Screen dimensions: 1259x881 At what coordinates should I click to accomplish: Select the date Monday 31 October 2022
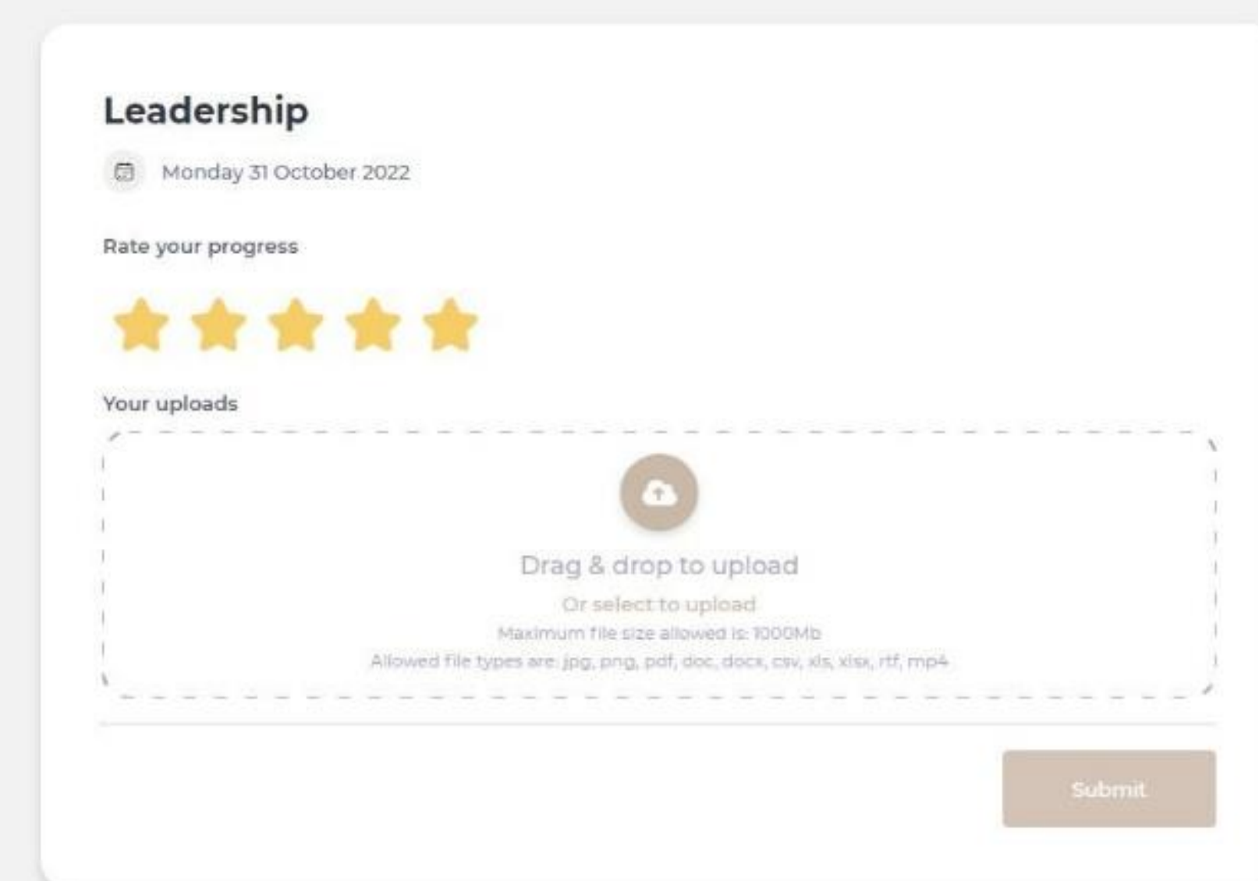click(x=285, y=172)
